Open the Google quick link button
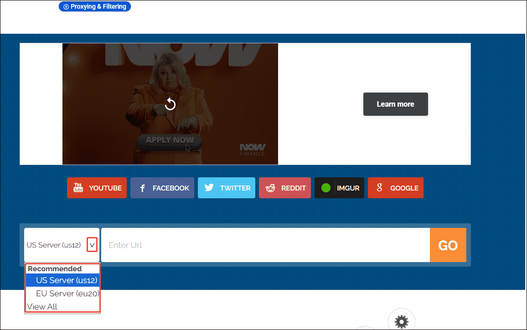527x330 pixels. tap(396, 188)
